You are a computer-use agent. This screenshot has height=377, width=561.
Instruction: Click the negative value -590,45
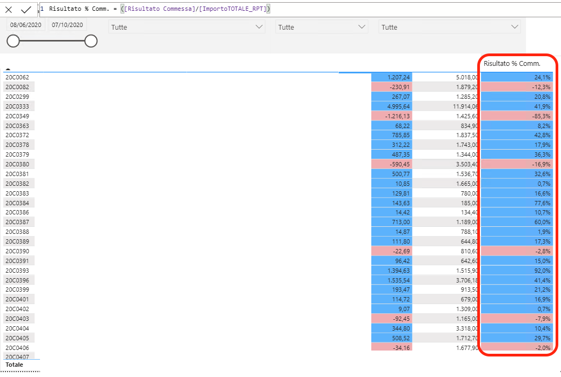click(399, 164)
